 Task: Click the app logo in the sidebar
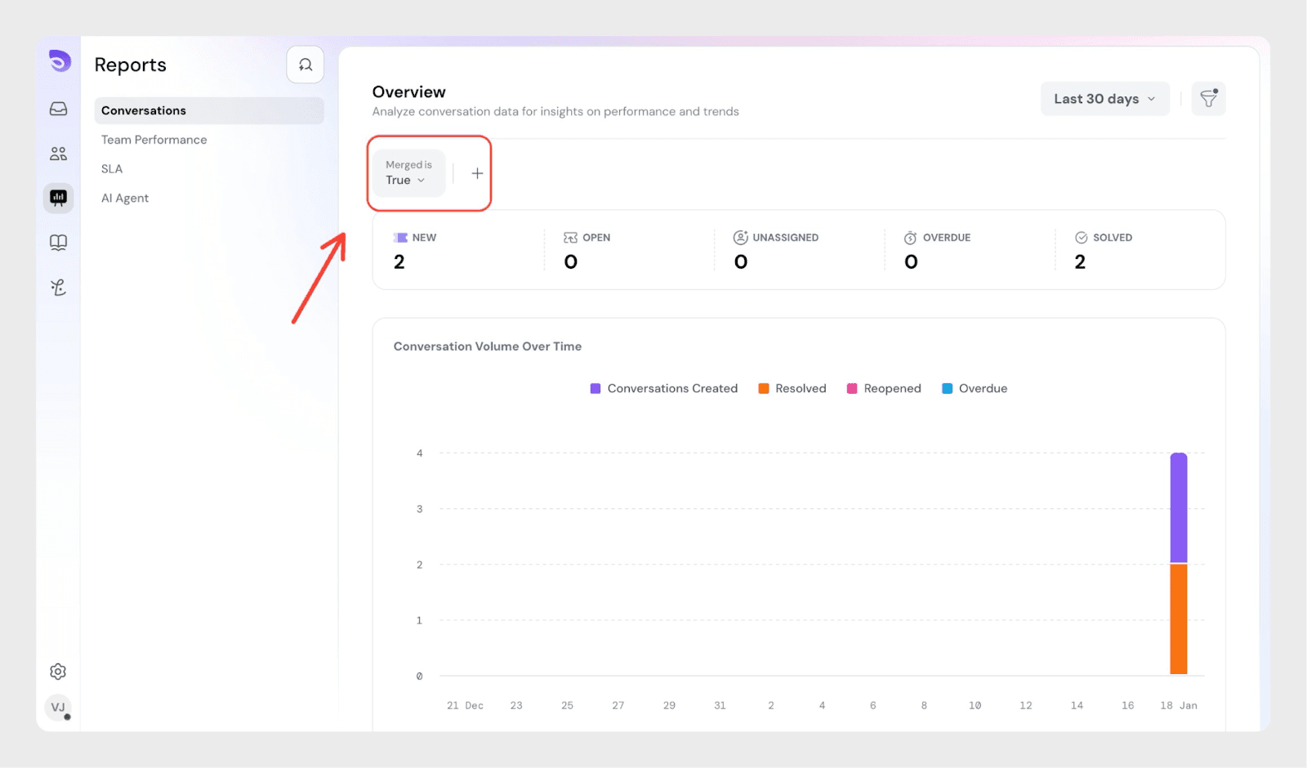pyautogui.click(x=60, y=61)
